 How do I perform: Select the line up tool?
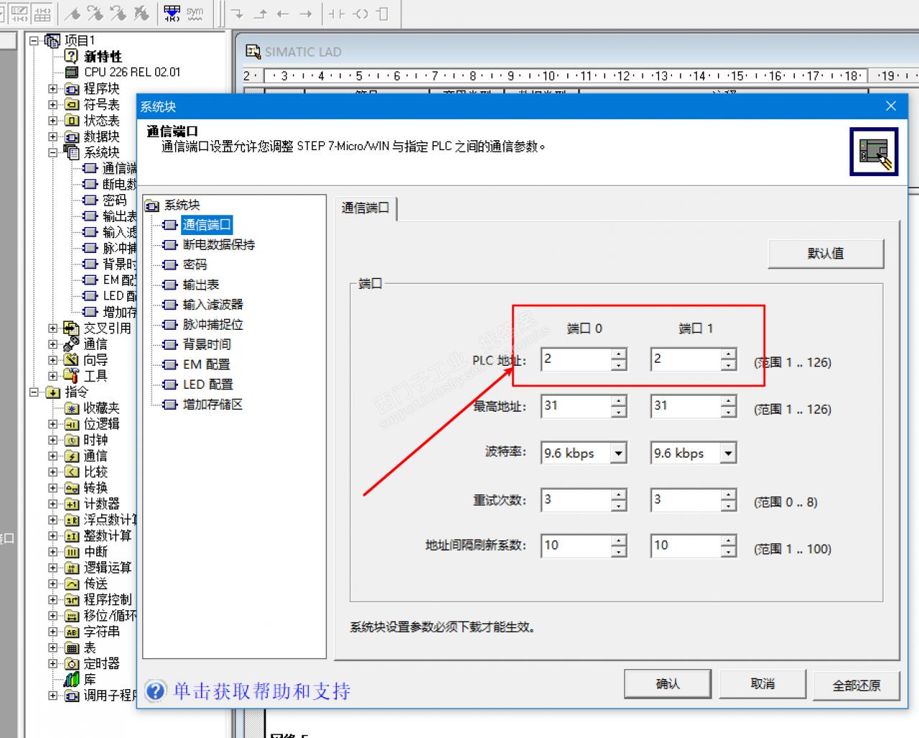coord(261,13)
